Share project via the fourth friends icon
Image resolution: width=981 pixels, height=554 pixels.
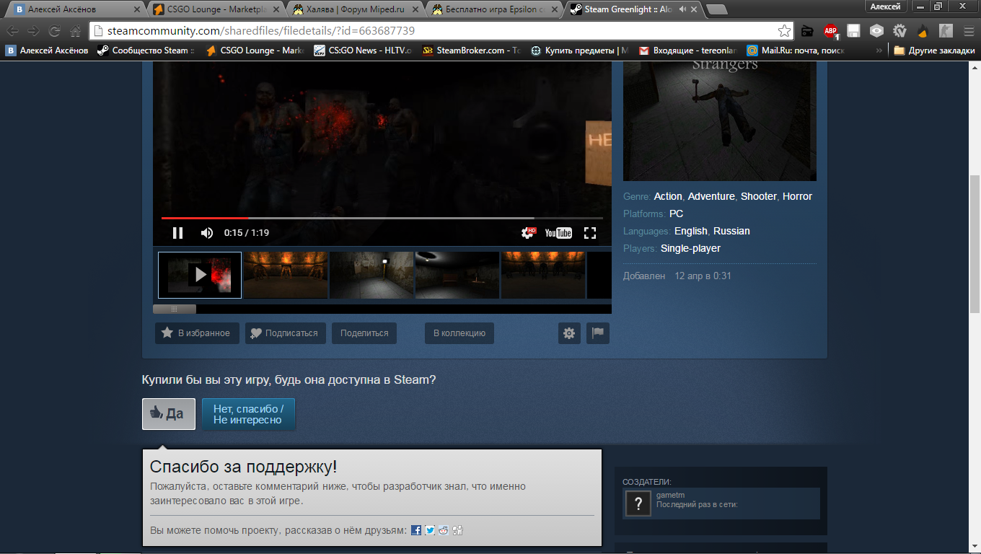pos(457,530)
